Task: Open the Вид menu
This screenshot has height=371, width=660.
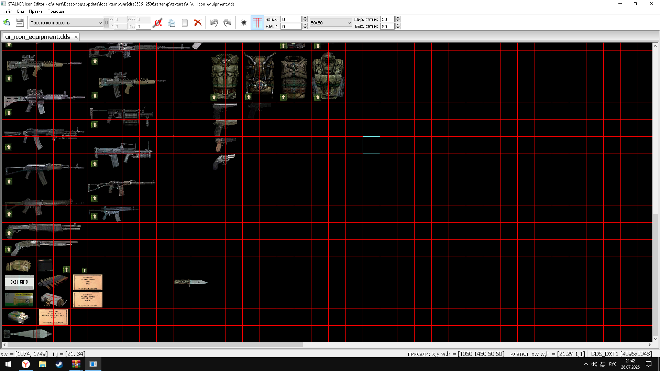Action: [x=21, y=11]
